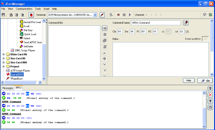Open the Communication menu

(24, 9)
